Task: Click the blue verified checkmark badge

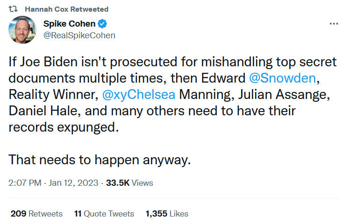Action: (102, 23)
